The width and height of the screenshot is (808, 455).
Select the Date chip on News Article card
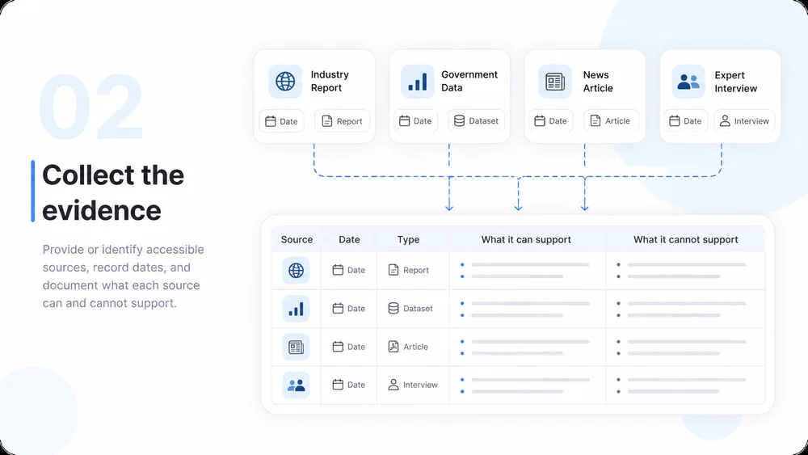point(551,121)
